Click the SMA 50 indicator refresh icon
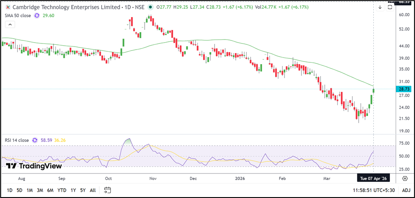 coord(36,15)
